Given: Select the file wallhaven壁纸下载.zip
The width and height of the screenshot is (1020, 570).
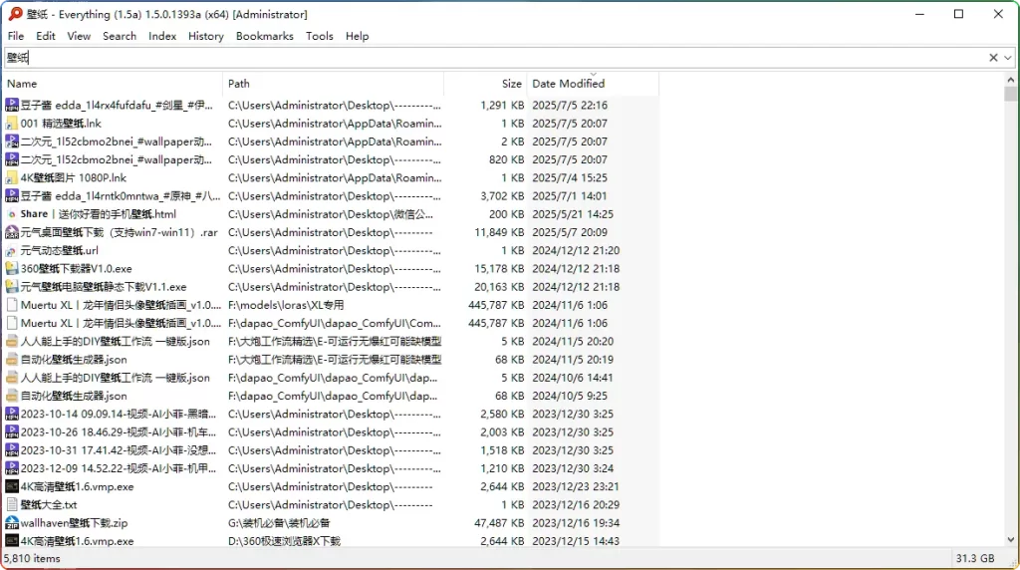Looking at the screenshot, I should point(74,522).
